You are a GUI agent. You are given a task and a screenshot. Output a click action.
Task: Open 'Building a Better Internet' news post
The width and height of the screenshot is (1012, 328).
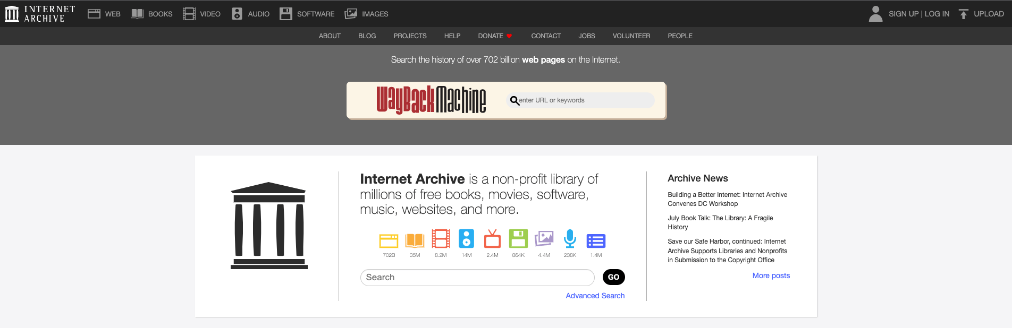pyautogui.click(x=728, y=199)
